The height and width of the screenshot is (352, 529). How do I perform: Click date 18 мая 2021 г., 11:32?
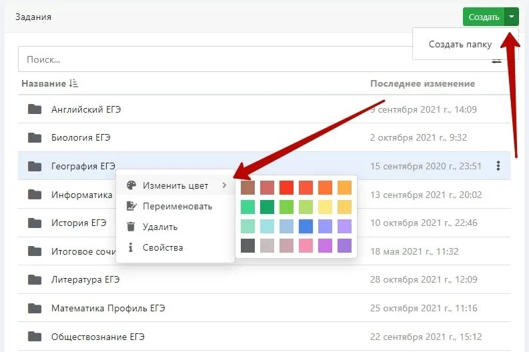[x=414, y=251]
